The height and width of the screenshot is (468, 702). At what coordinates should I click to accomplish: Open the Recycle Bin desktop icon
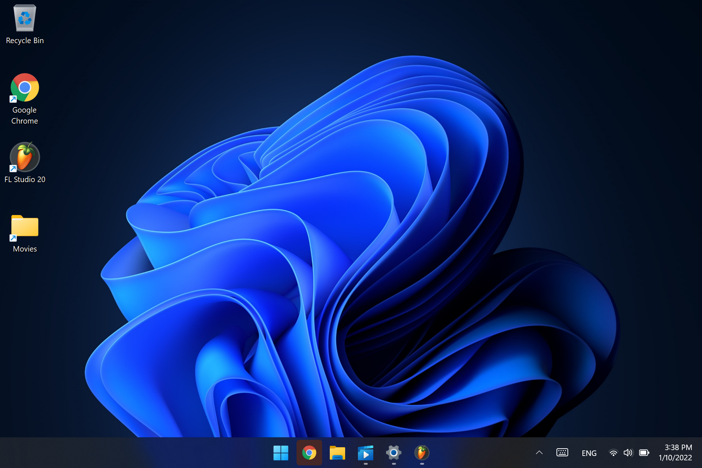click(25, 18)
